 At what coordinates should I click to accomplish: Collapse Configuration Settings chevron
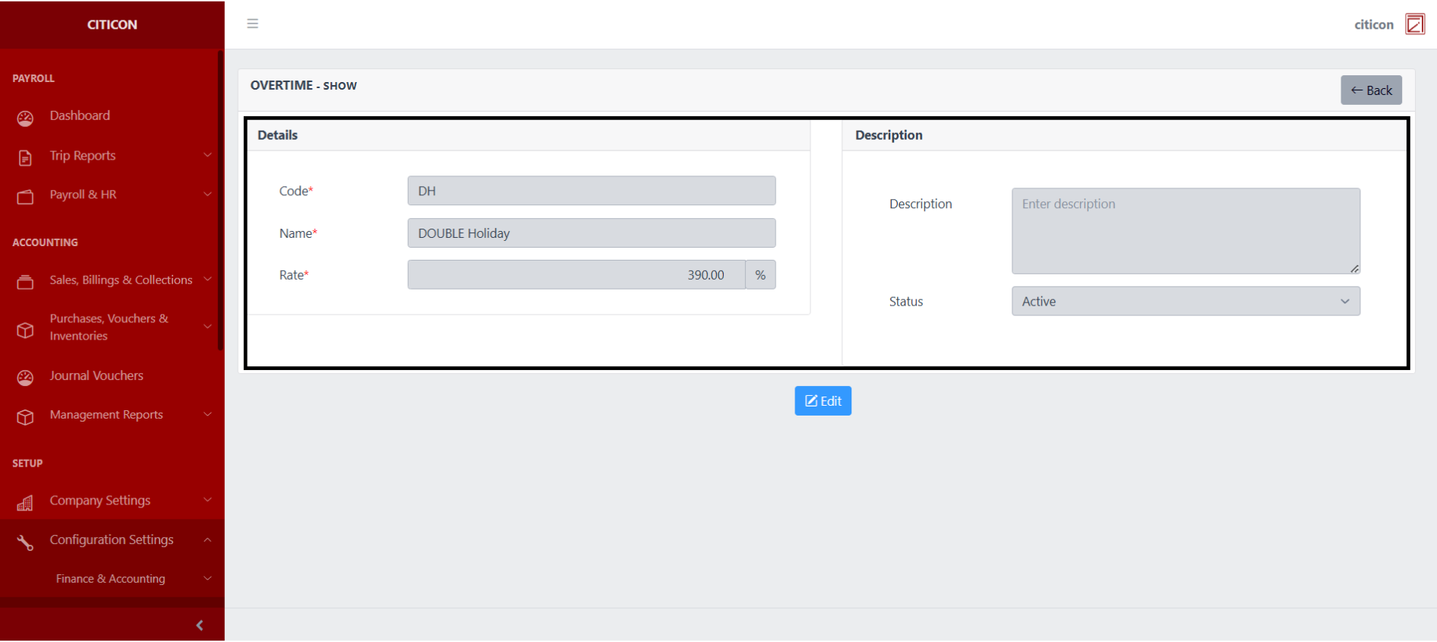pyautogui.click(x=207, y=539)
